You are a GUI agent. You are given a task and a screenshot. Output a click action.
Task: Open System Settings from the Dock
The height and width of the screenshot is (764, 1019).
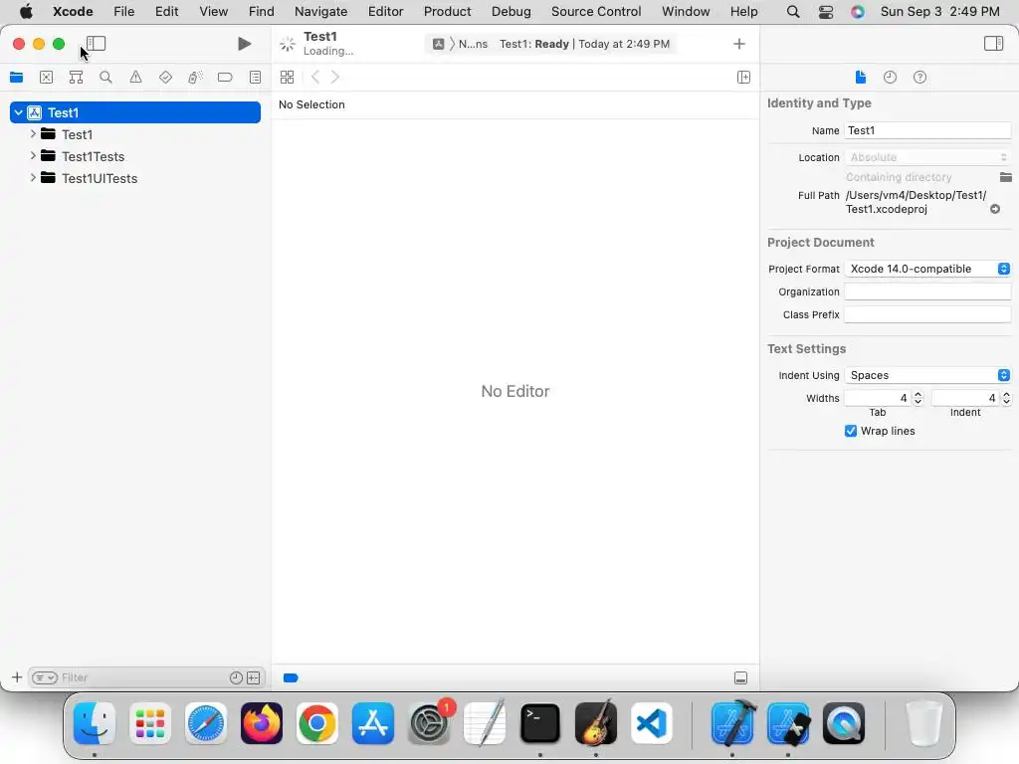pyautogui.click(x=429, y=723)
